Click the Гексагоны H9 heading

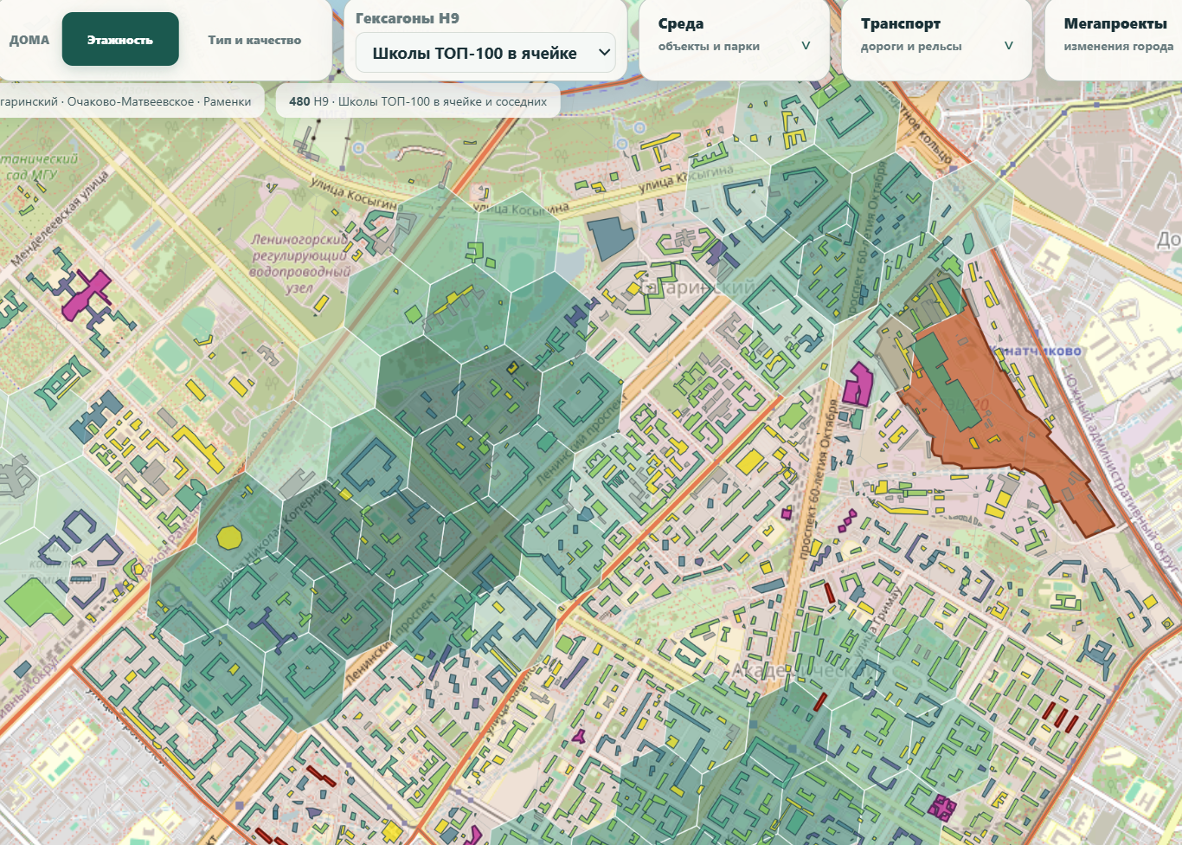tap(408, 18)
